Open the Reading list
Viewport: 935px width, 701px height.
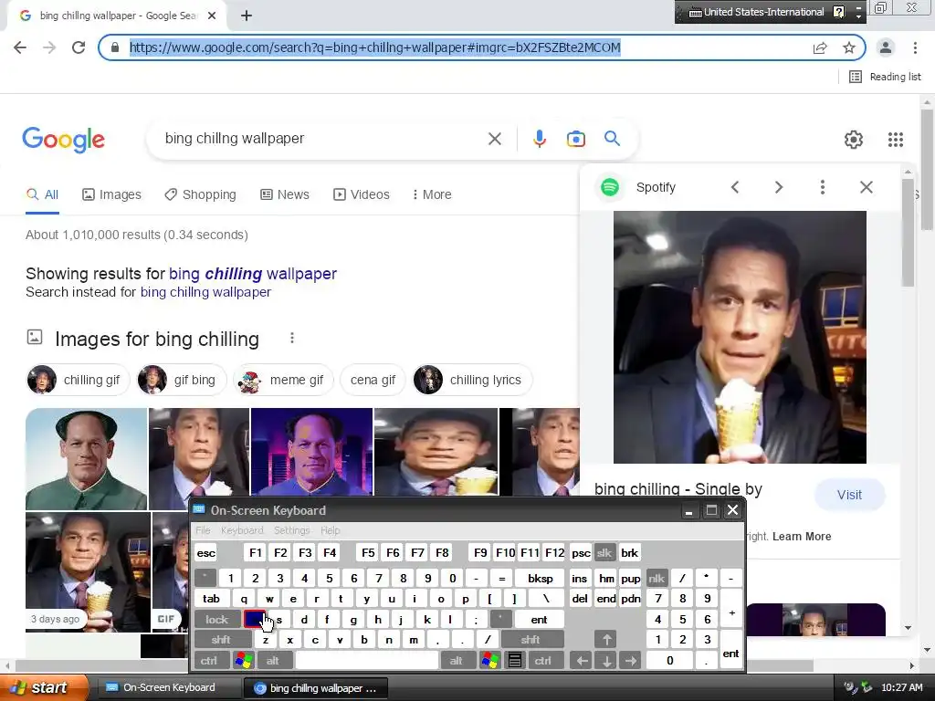(x=885, y=77)
